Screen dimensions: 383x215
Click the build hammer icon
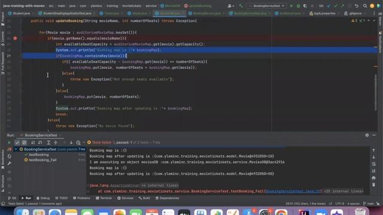pyautogui.click(x=241, y=6)
